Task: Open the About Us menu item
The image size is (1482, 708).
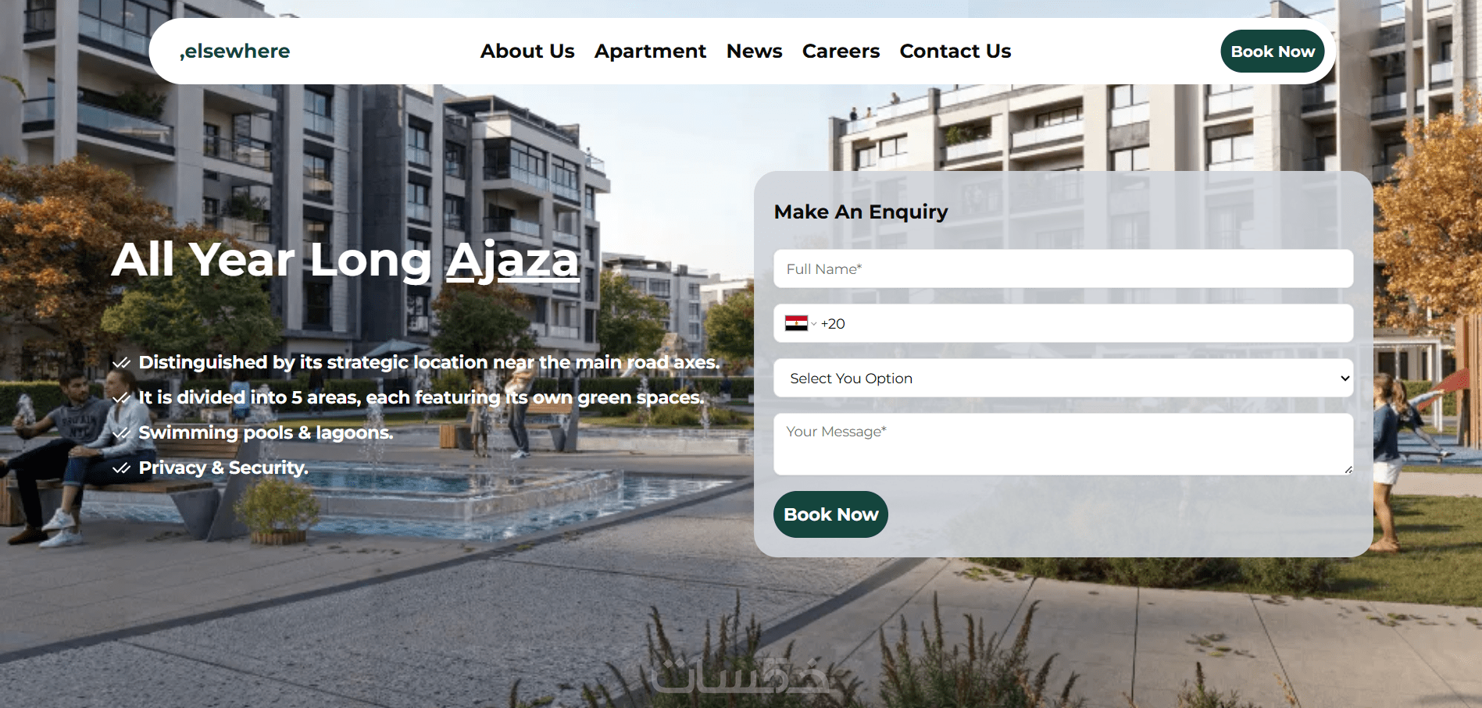Action: pyautogui.click(x=527, y=52)
